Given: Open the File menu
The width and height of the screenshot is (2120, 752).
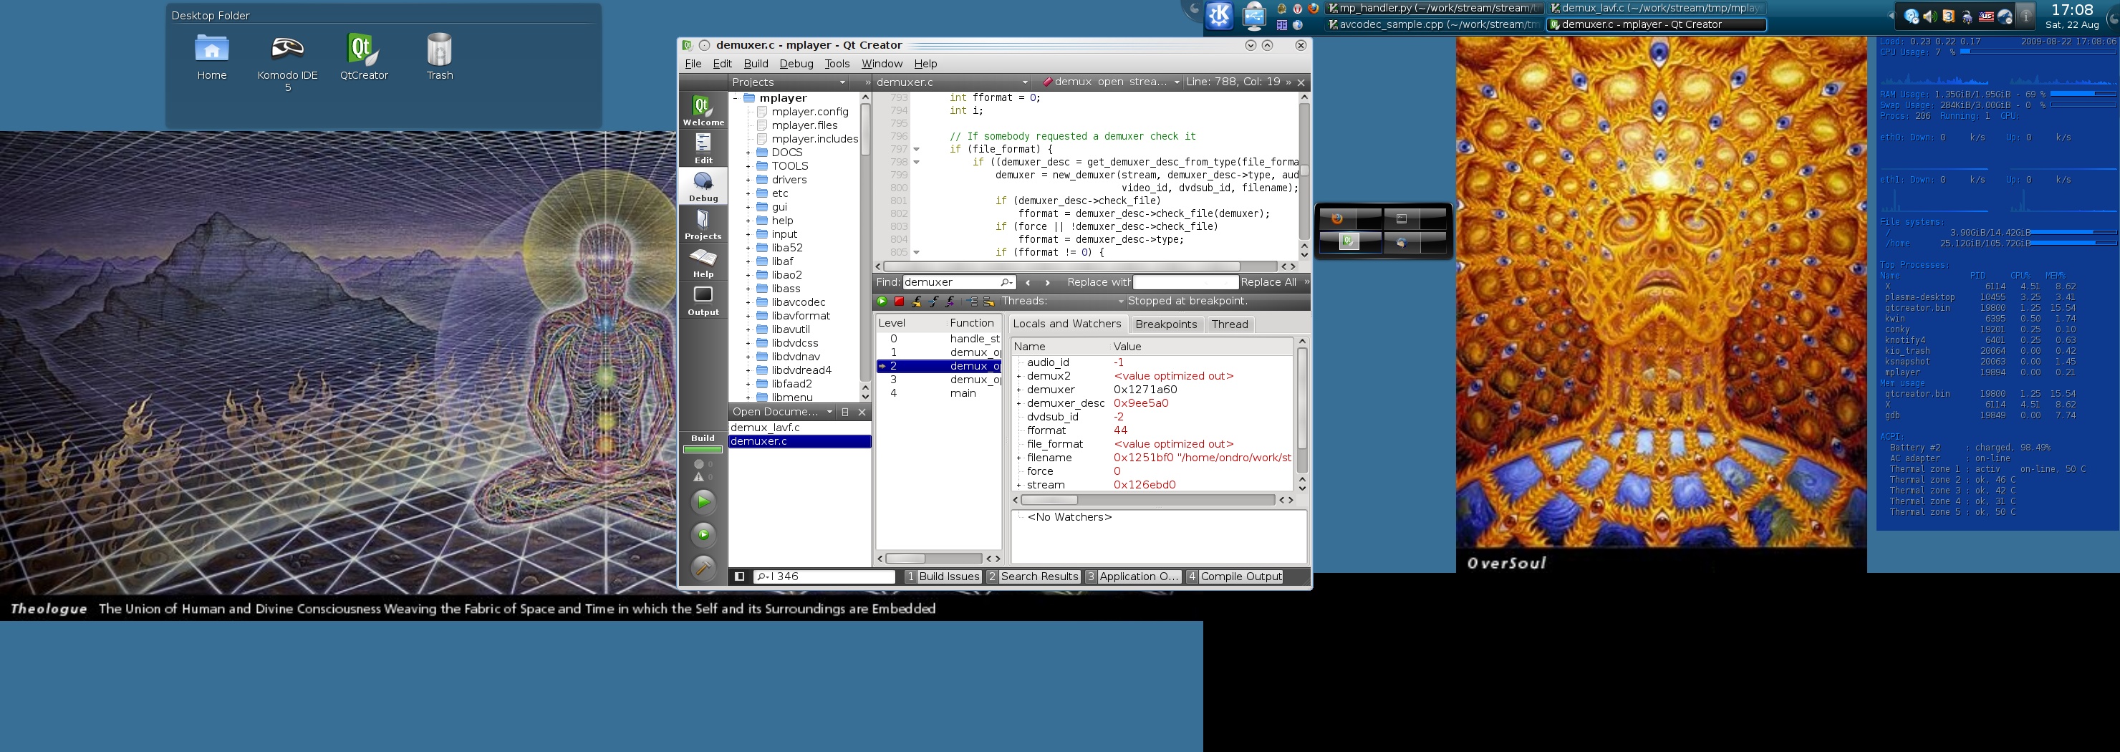Looking at the screenshot, I should coord(693,63).
